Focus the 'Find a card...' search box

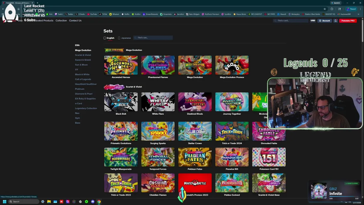291,20
